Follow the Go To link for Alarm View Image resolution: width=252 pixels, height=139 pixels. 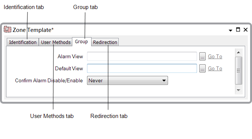click(x=215, y=56)
